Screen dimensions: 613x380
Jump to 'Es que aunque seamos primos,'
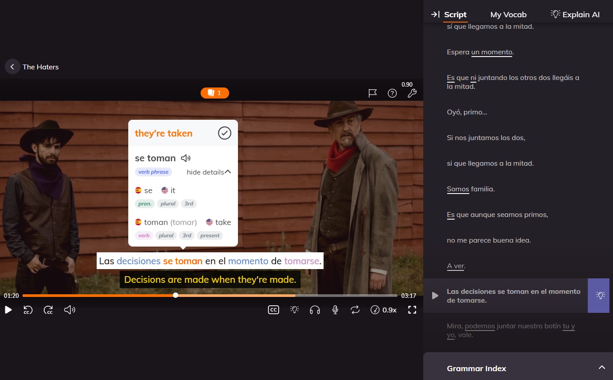[498, 215]
